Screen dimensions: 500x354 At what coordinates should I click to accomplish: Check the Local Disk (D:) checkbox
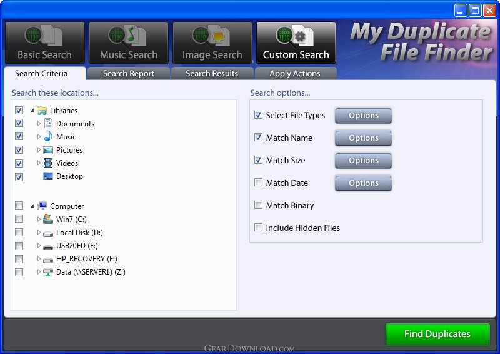point(19,233)
